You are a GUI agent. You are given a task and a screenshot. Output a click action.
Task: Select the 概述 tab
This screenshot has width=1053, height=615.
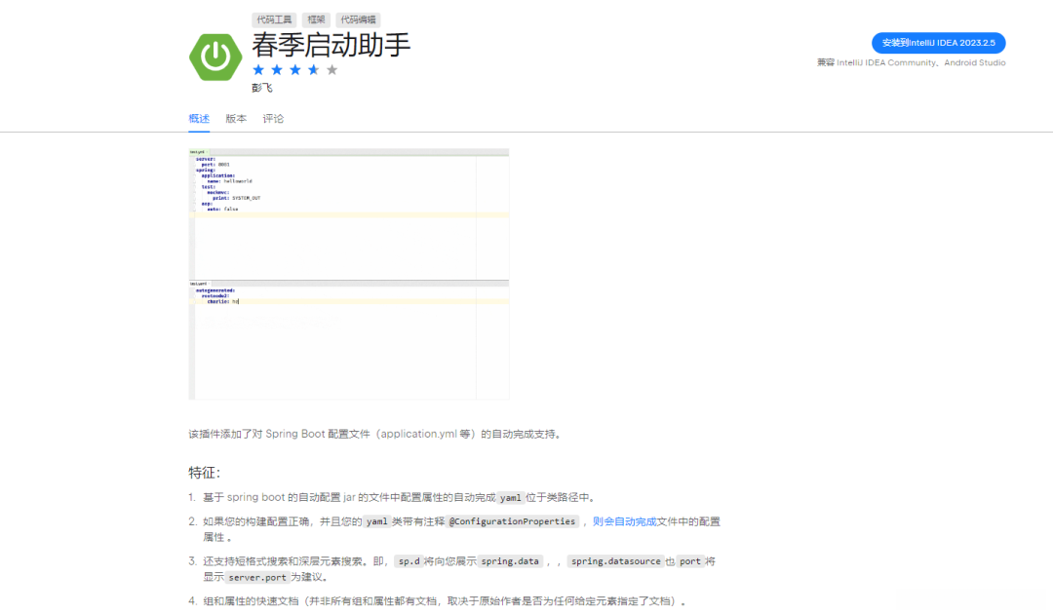pyautogui.click(x=199, y=117)
